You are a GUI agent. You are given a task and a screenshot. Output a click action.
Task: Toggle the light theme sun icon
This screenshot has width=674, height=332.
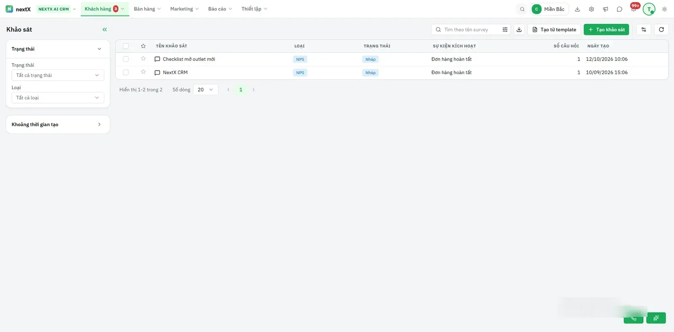[x=664, y=9]
